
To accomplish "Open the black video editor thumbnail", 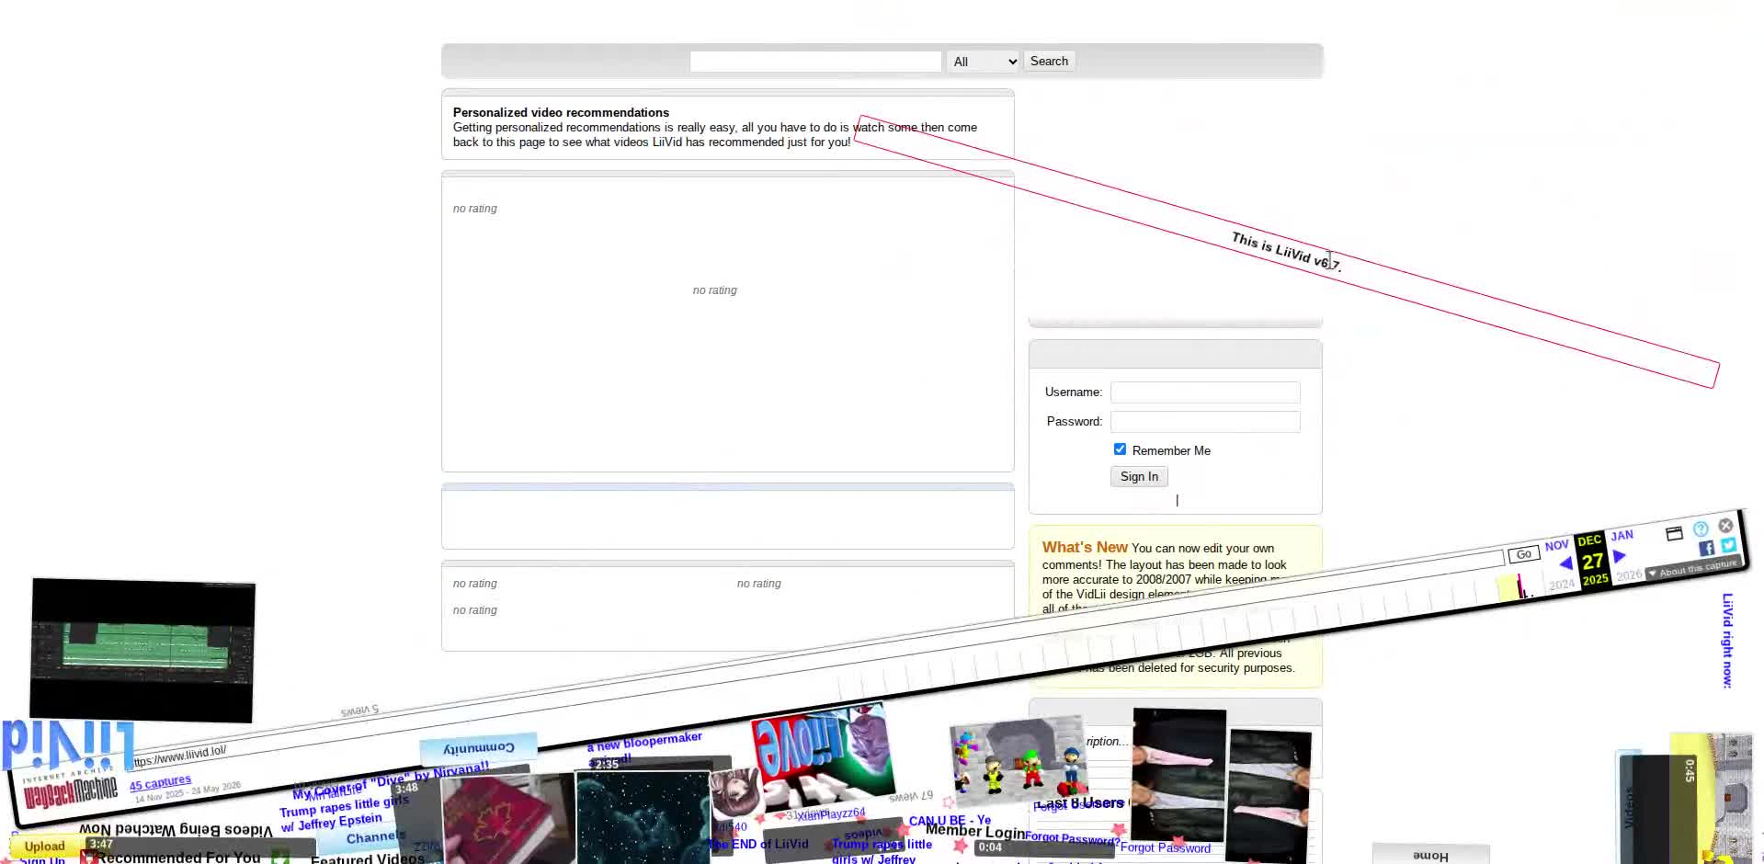I will click(x=142, y=650).
